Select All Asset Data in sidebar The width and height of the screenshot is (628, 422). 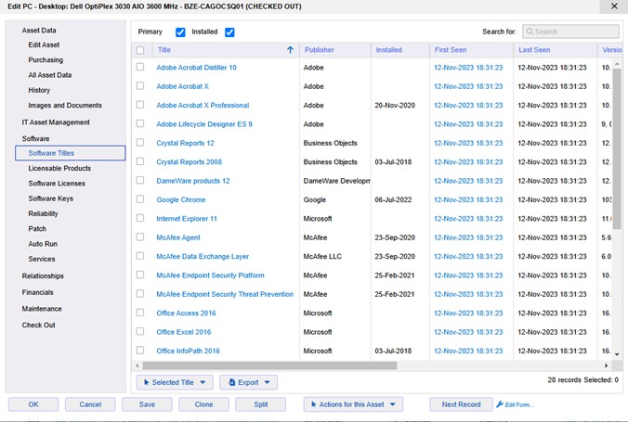tap(49, 75)
